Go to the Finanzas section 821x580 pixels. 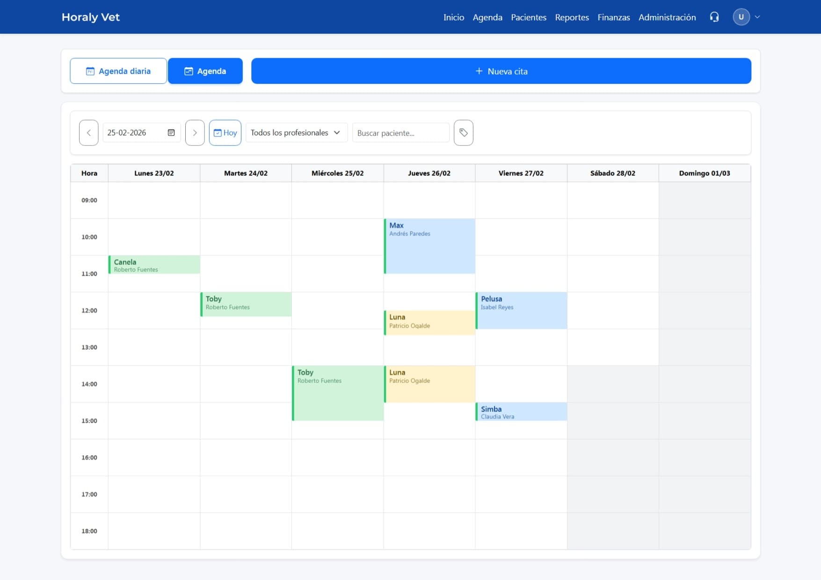click(613, 17)
